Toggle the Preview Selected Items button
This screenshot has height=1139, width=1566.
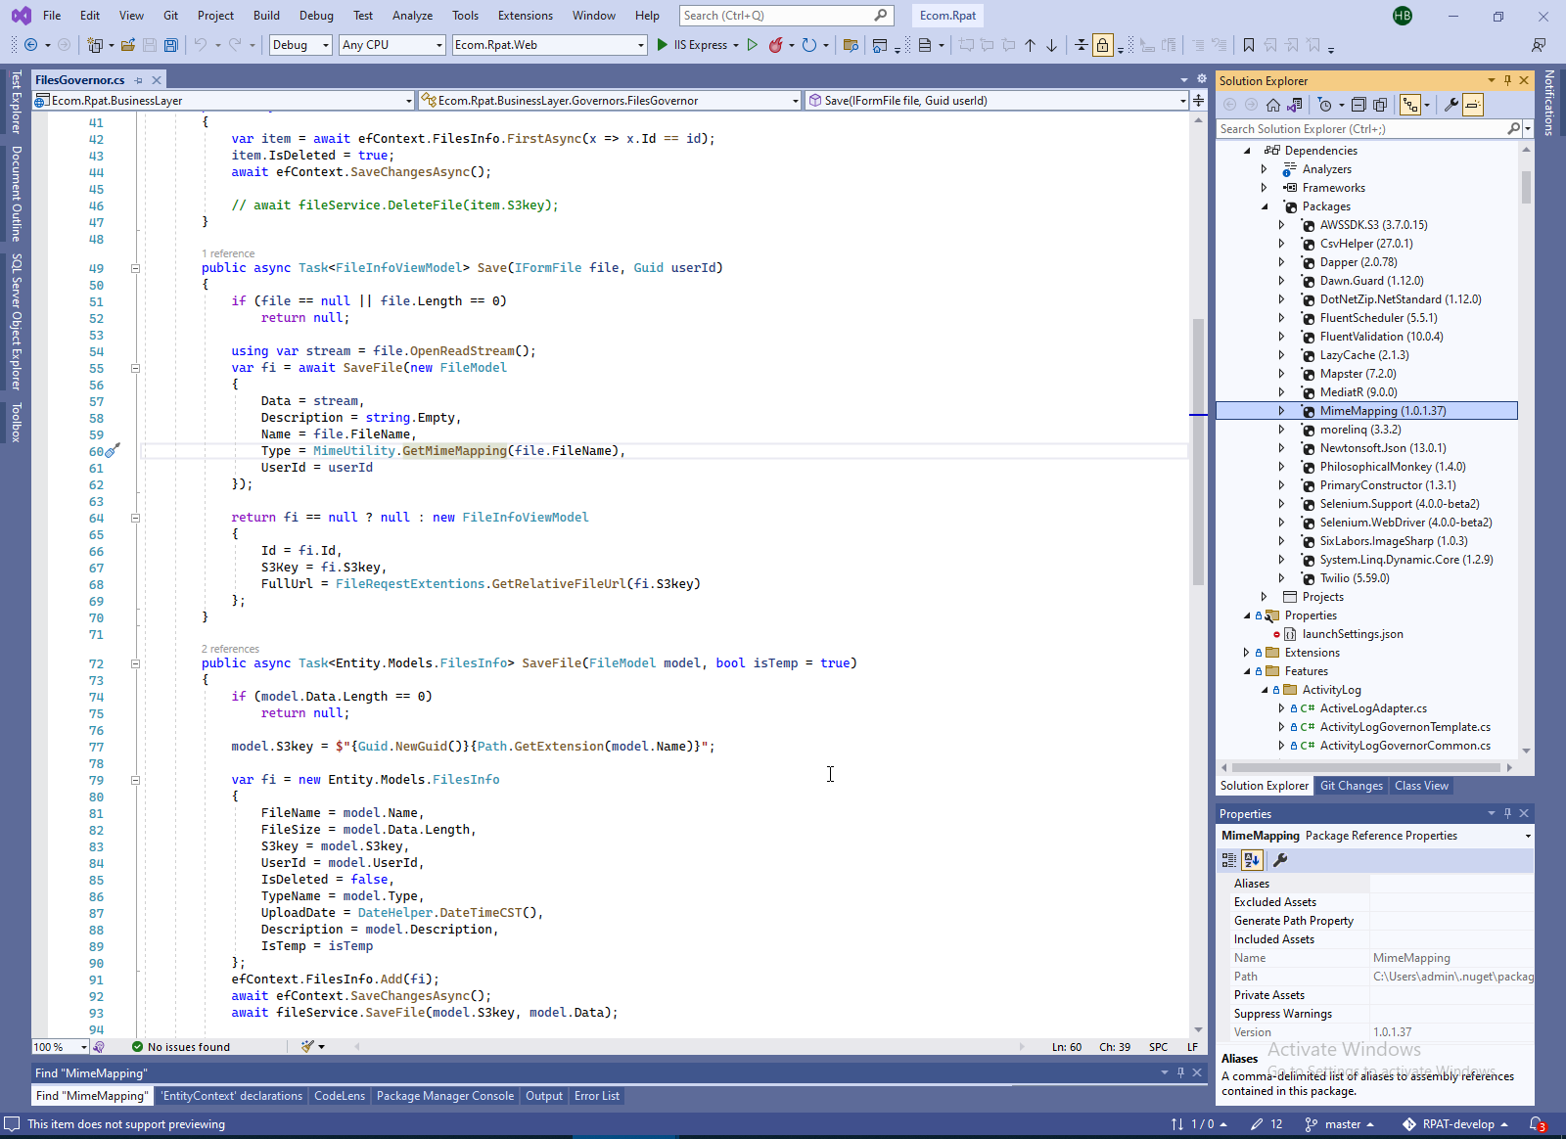1473,105
